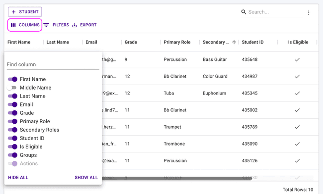Click the Total Rows: 10 footer text
Screen dimensions: 323x194
pos(298,190)
